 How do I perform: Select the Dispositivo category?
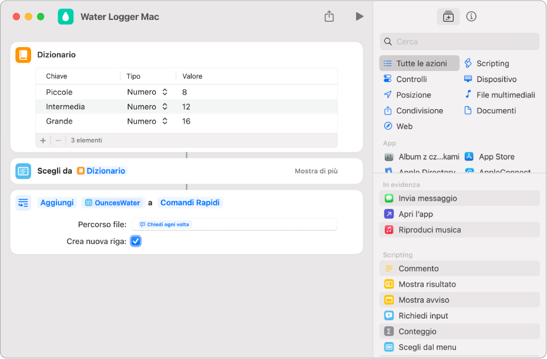click(x=490, y=79)
